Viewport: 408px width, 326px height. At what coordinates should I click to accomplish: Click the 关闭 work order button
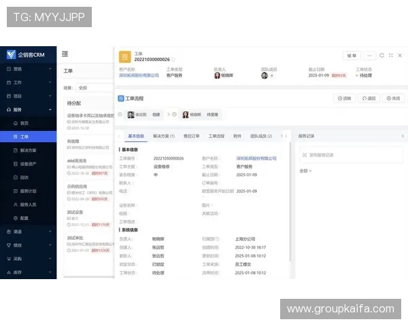pyautogui.click(x=393, y=98)
